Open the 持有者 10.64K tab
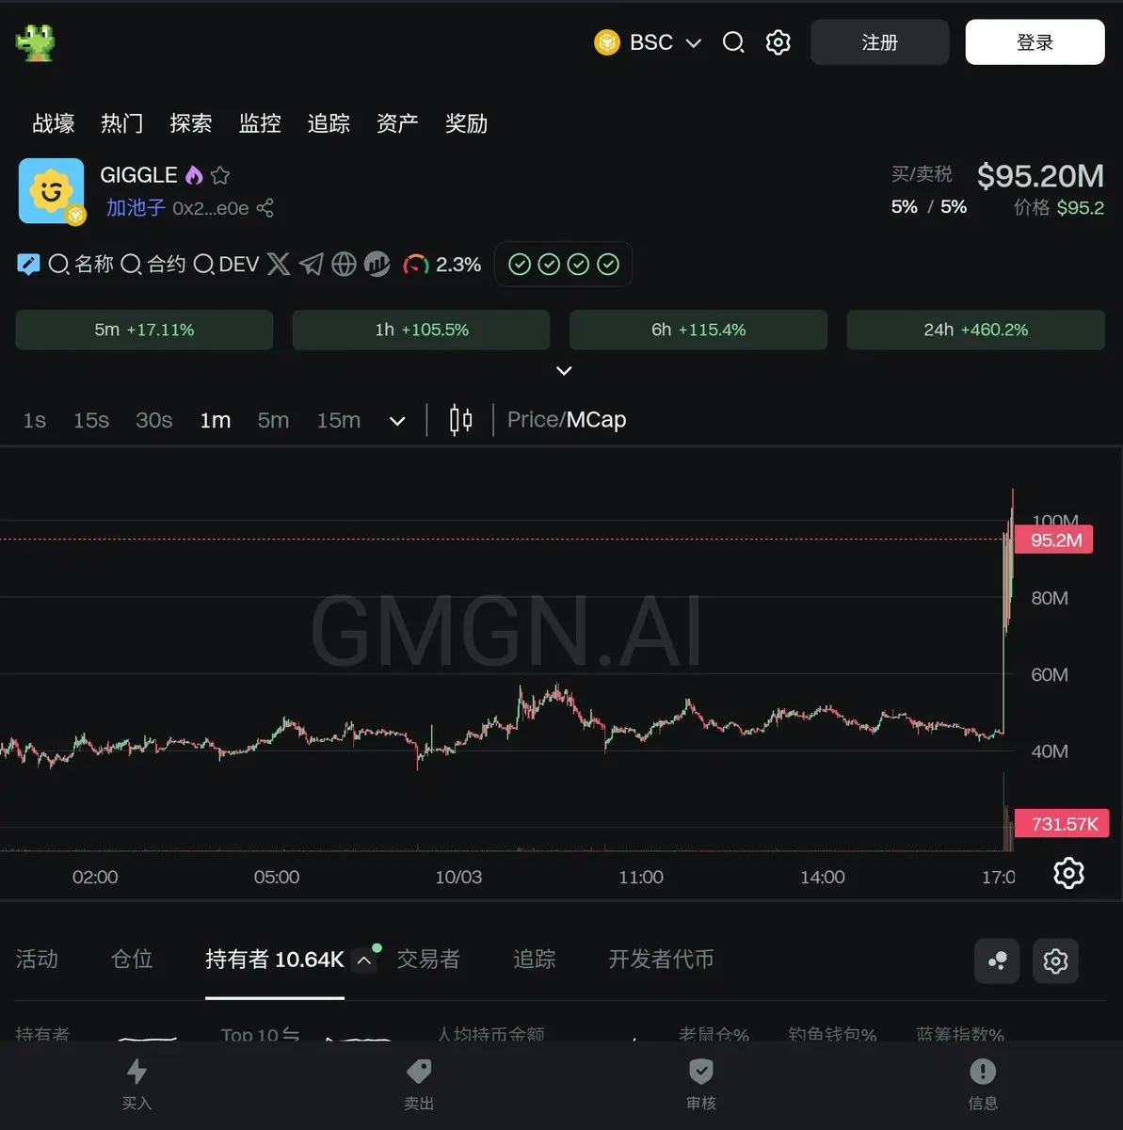Viewport: 1123px width, 1130px height. (275, 959)
